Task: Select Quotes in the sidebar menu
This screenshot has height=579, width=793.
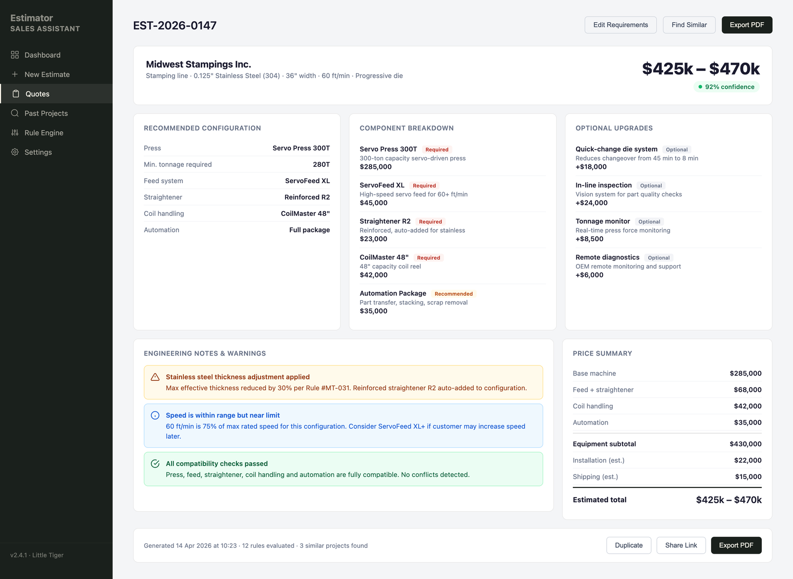Action: coord(37,94)
